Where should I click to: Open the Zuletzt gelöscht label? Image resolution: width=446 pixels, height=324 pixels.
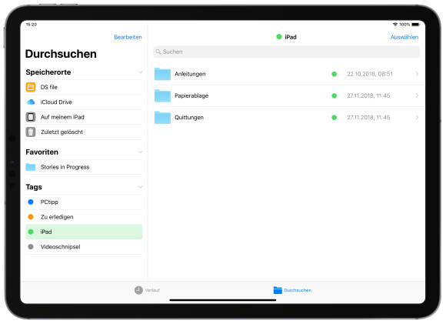pyautogui.click(x=62, y=132)
